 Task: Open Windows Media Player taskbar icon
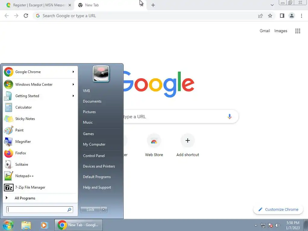click(x=45, y=225)
